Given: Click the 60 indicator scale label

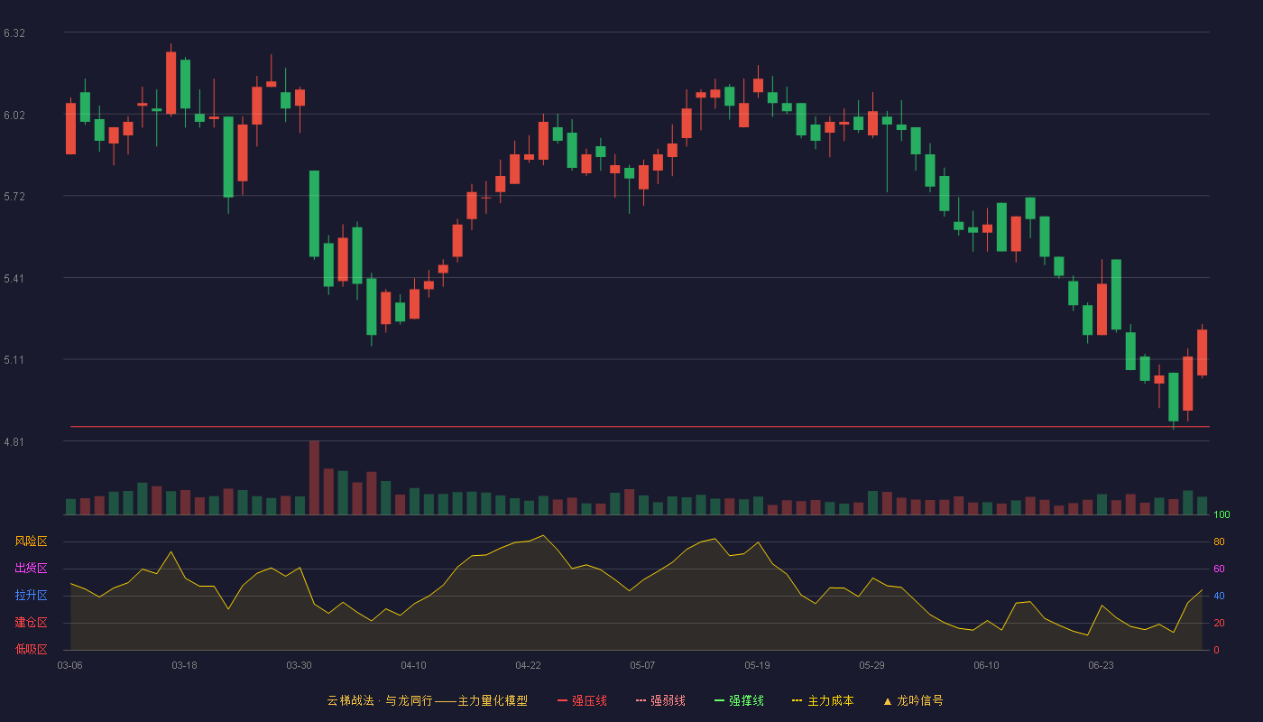Looking at the screenshot, I should point(1219,569).
